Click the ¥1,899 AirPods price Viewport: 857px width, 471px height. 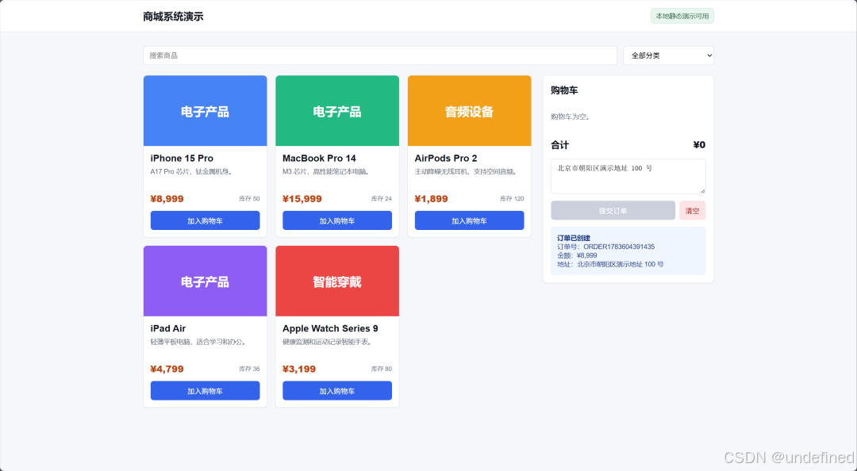click(x=431, y=199)
